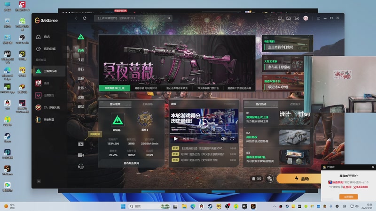Viewport: 376px width, 211px height.
Task: Switch to the 全面战场 stats tab
Action: pyautogui.click(x=148, y=104)
